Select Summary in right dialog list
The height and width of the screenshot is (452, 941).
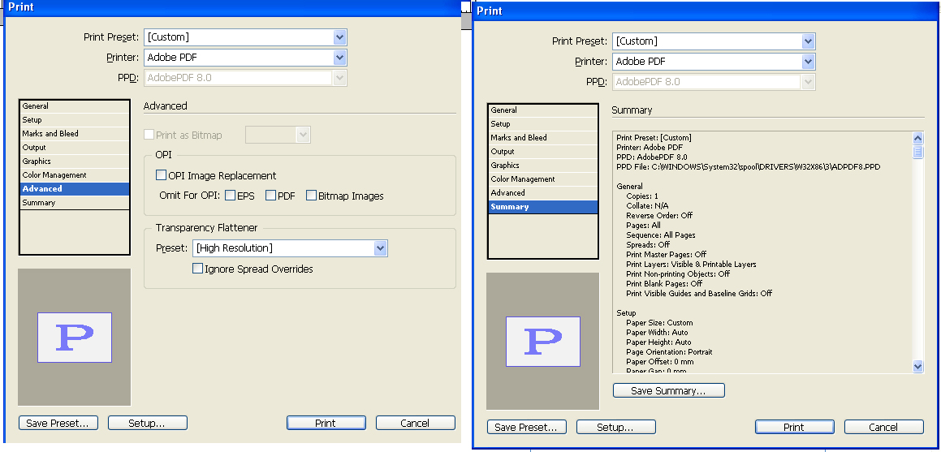point(543,207)
